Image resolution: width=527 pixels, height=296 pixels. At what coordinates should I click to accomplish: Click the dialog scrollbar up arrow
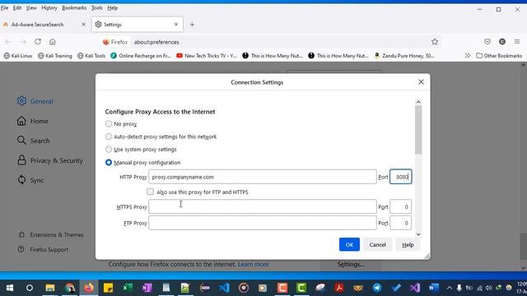[x=418, y=102]
